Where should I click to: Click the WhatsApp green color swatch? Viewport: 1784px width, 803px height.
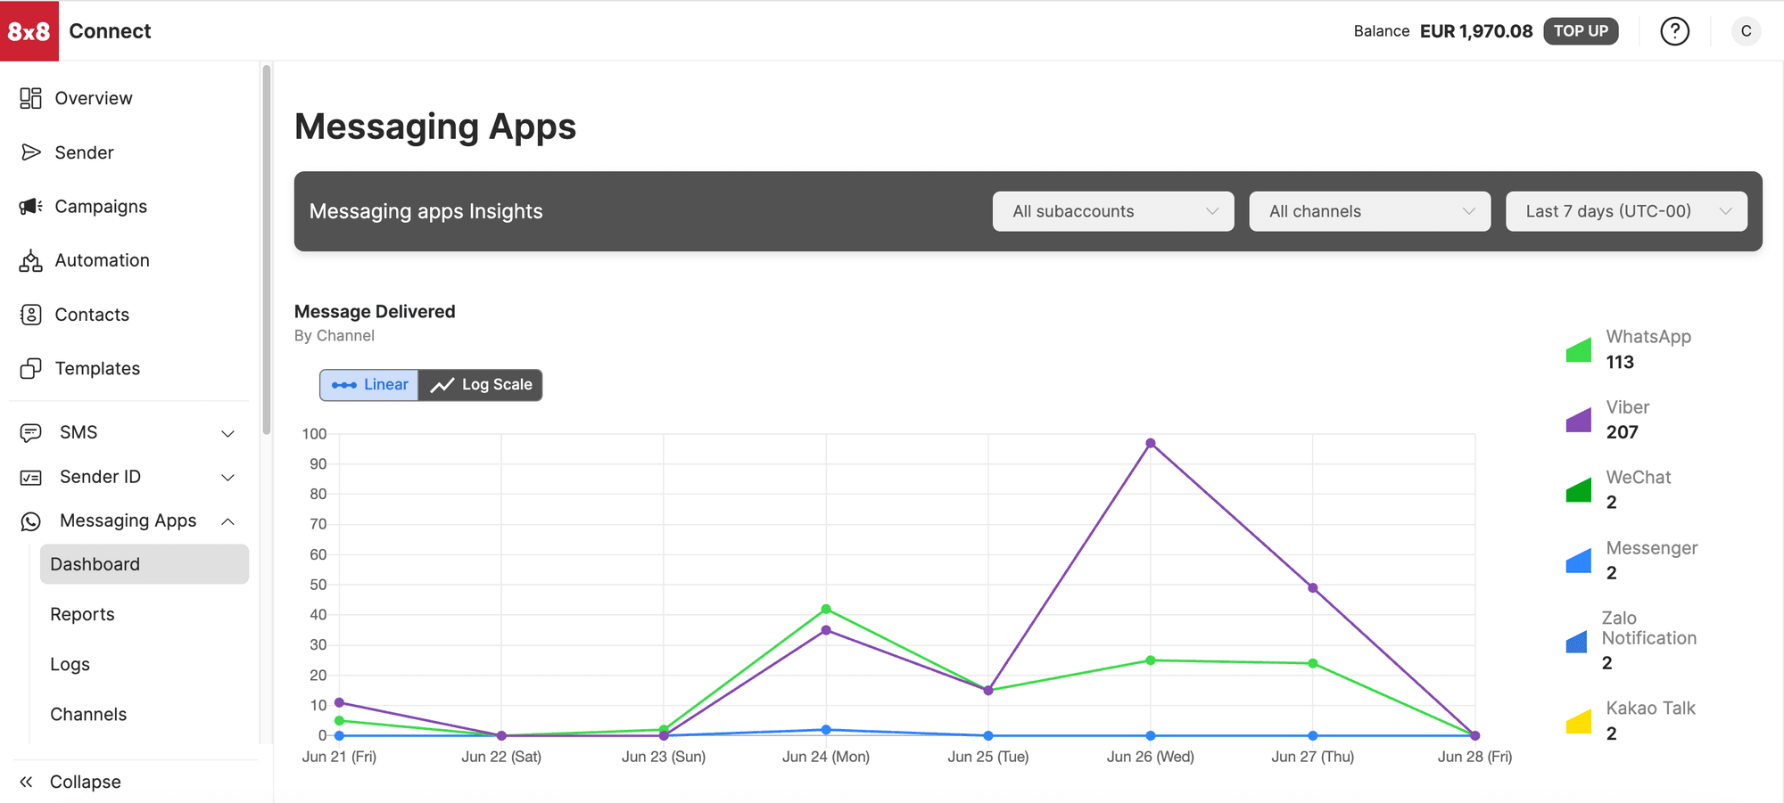(1579, 350)
